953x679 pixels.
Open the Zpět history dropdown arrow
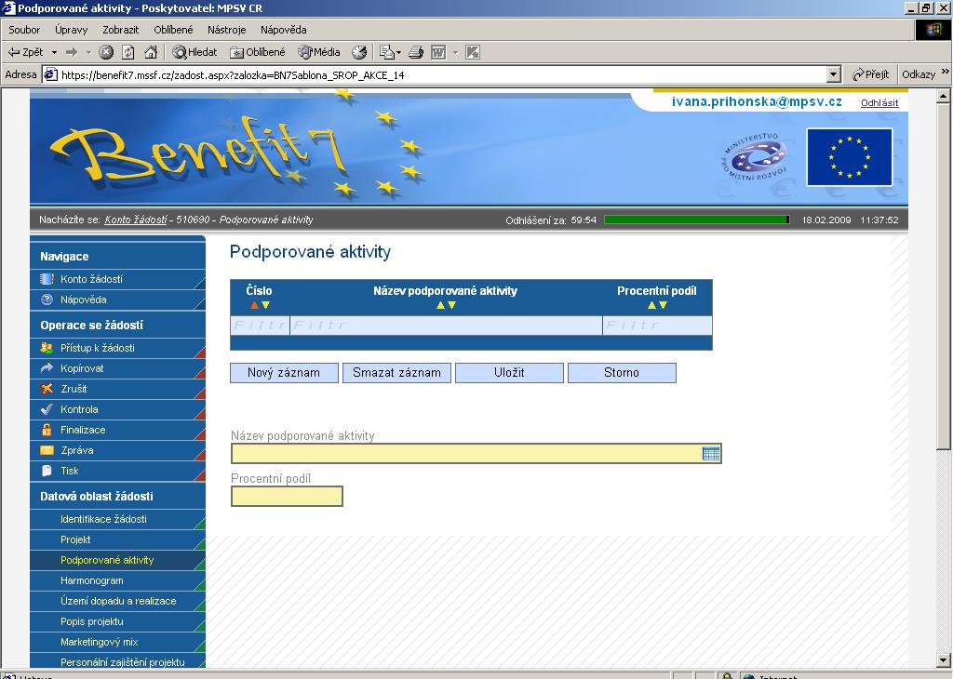click(x=54, y=52)
